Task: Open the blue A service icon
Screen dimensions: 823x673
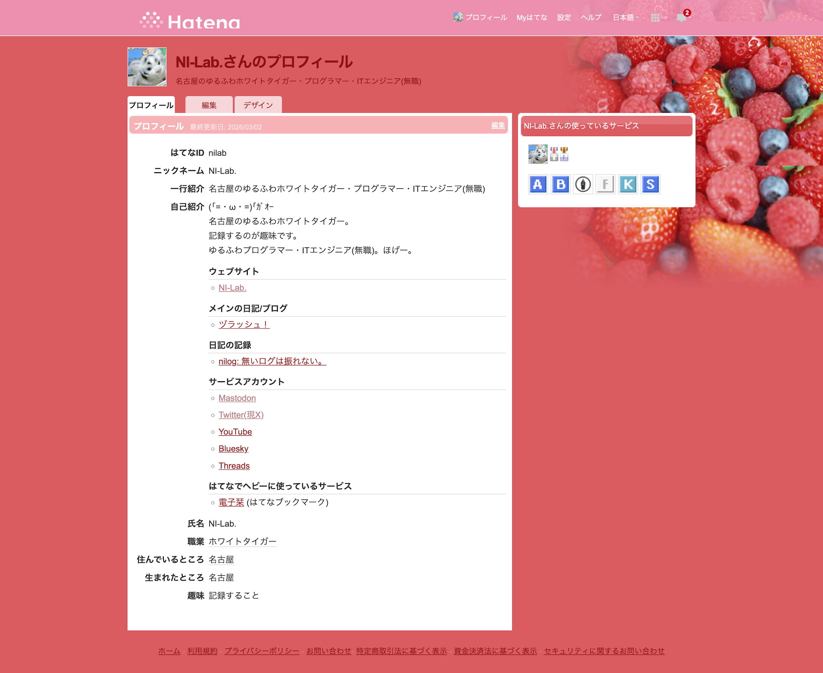Action: (538, 184)
